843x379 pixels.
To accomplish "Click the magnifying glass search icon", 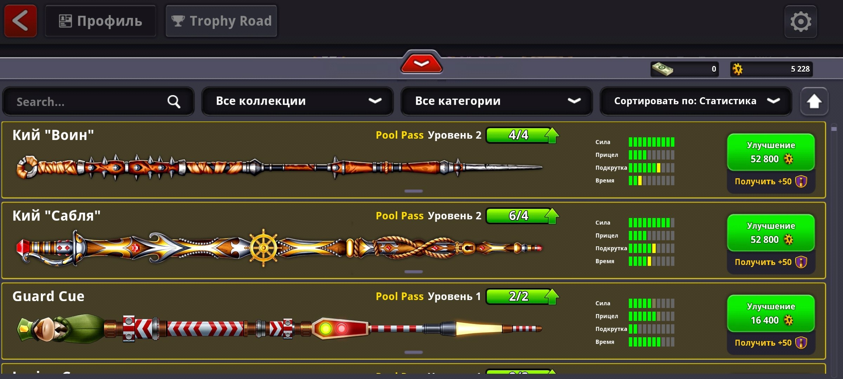I will click(x=174, y=102).
